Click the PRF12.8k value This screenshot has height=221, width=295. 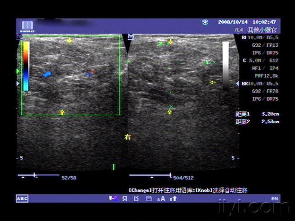[267, 76]
